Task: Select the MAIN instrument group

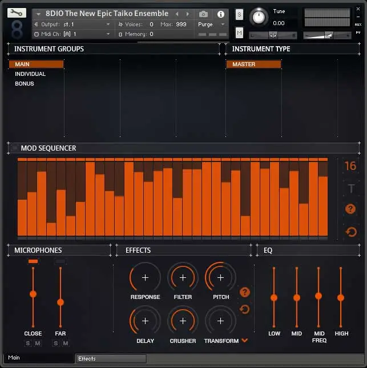Action: (36, 64)
